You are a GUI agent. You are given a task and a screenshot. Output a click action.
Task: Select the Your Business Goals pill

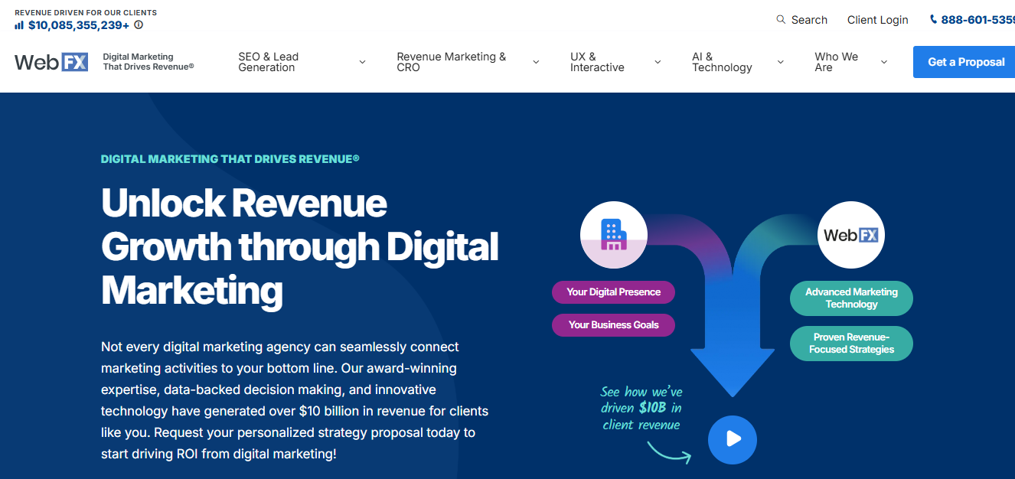(613, 324)
